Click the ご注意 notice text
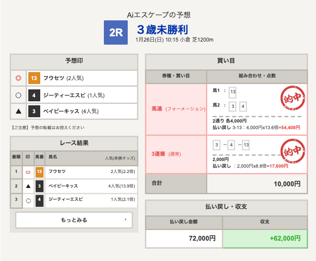The image size is (316, 261). click(x=48, y=128)
